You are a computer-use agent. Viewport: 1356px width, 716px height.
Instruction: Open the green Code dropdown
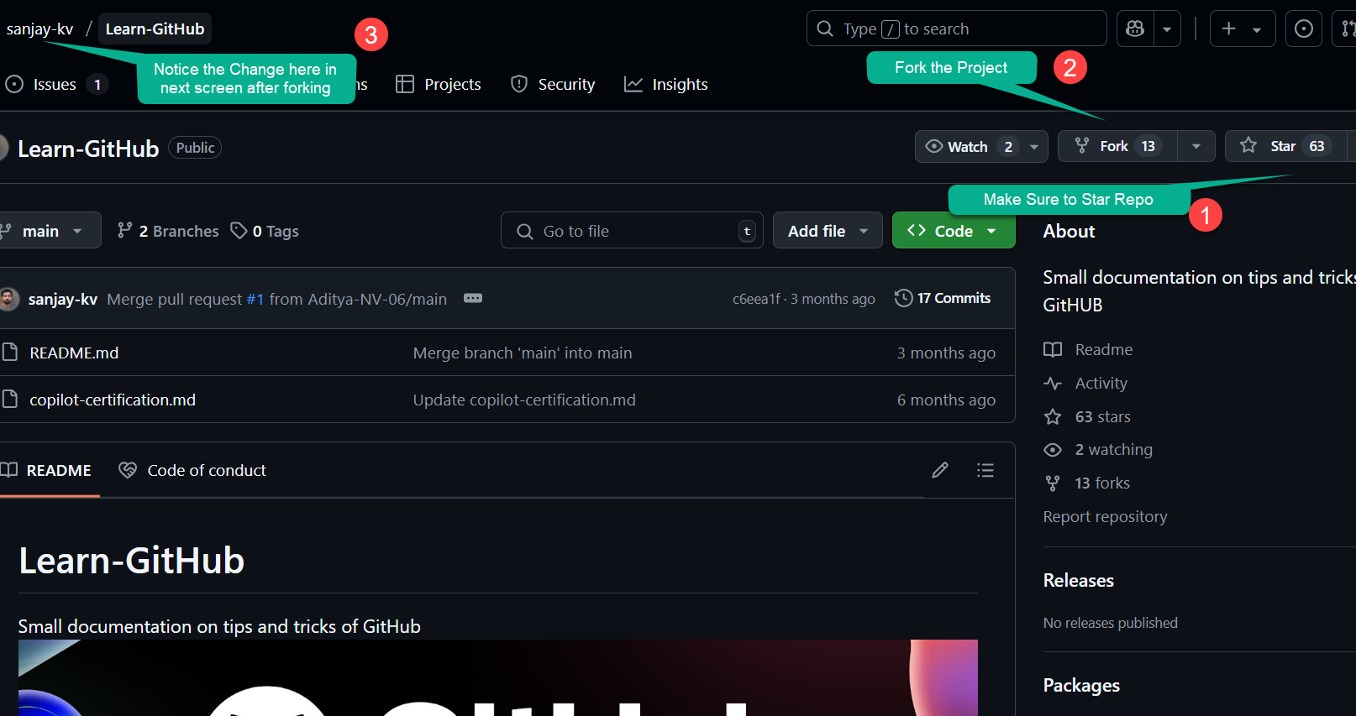(954, 231)
